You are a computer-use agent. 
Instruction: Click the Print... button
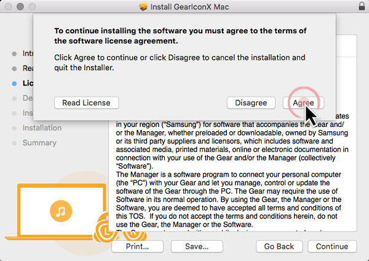point(137,246)
